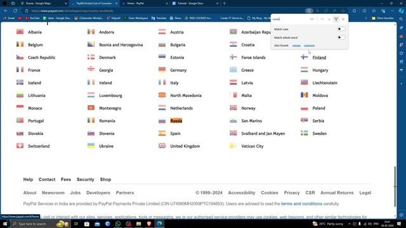The height and width of the screenshot is (228, 406).
Task: Close the find-on-page bar
Action: click(x=343, y=19)
